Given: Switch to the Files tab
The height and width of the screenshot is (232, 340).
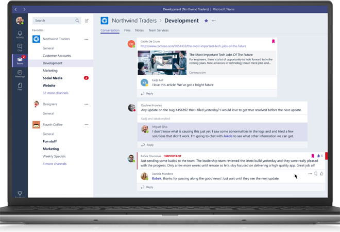Looking at the screenshot, I should (x=127, y=30).
